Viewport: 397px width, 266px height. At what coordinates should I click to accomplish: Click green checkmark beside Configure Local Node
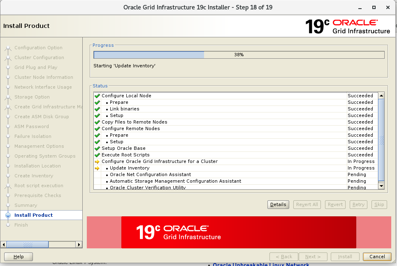pyautogui.click(x=97, y=96)
